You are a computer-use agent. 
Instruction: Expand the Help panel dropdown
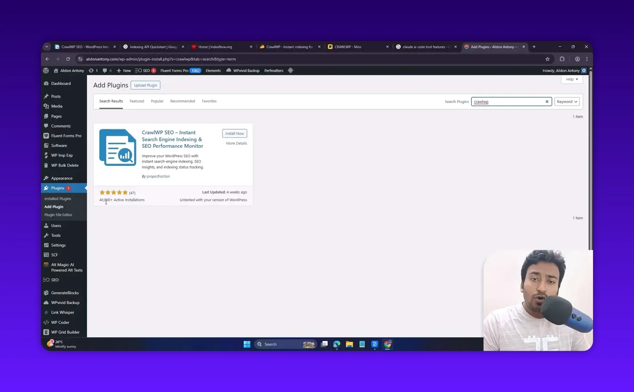571,79
